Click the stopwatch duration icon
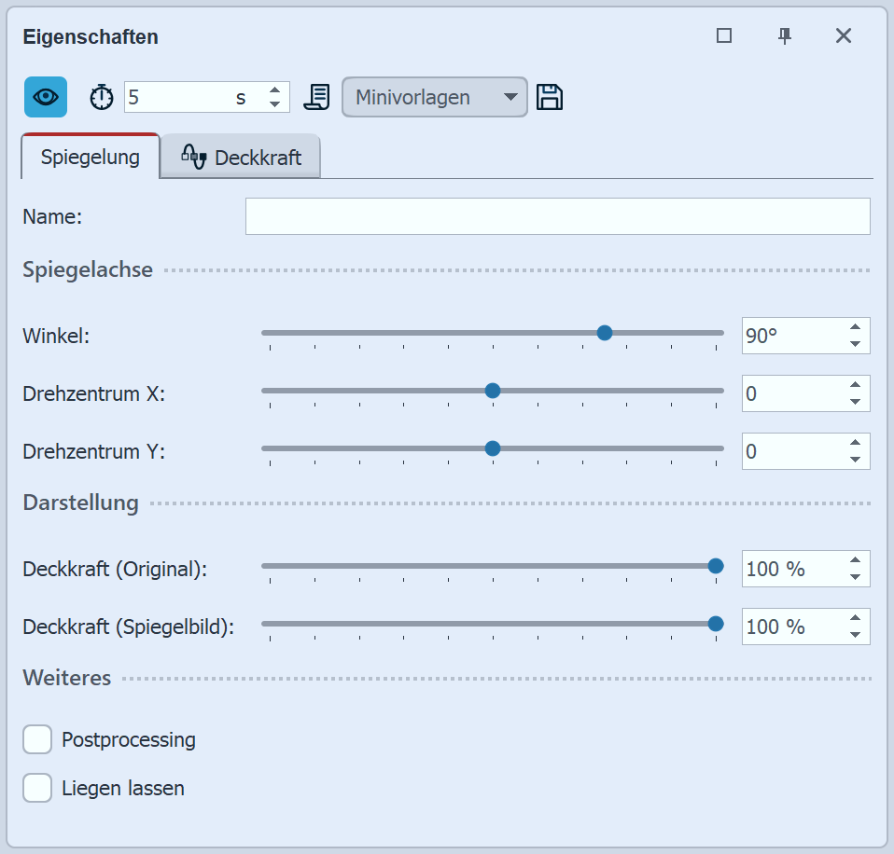The image size is (894, 854). (102, 97)
